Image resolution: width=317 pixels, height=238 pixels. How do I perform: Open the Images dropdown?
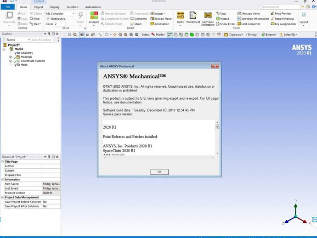(x=158, y=13)
